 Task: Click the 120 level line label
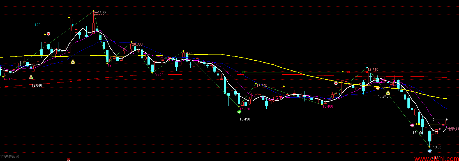coord(37,25)
